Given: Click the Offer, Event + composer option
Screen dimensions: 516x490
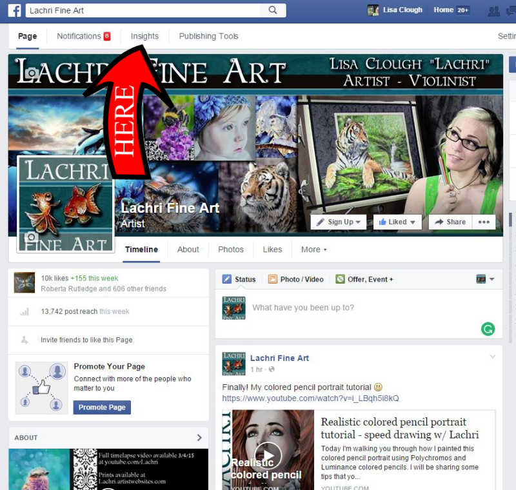Looking at the screenshot, I should coord(364,279).
